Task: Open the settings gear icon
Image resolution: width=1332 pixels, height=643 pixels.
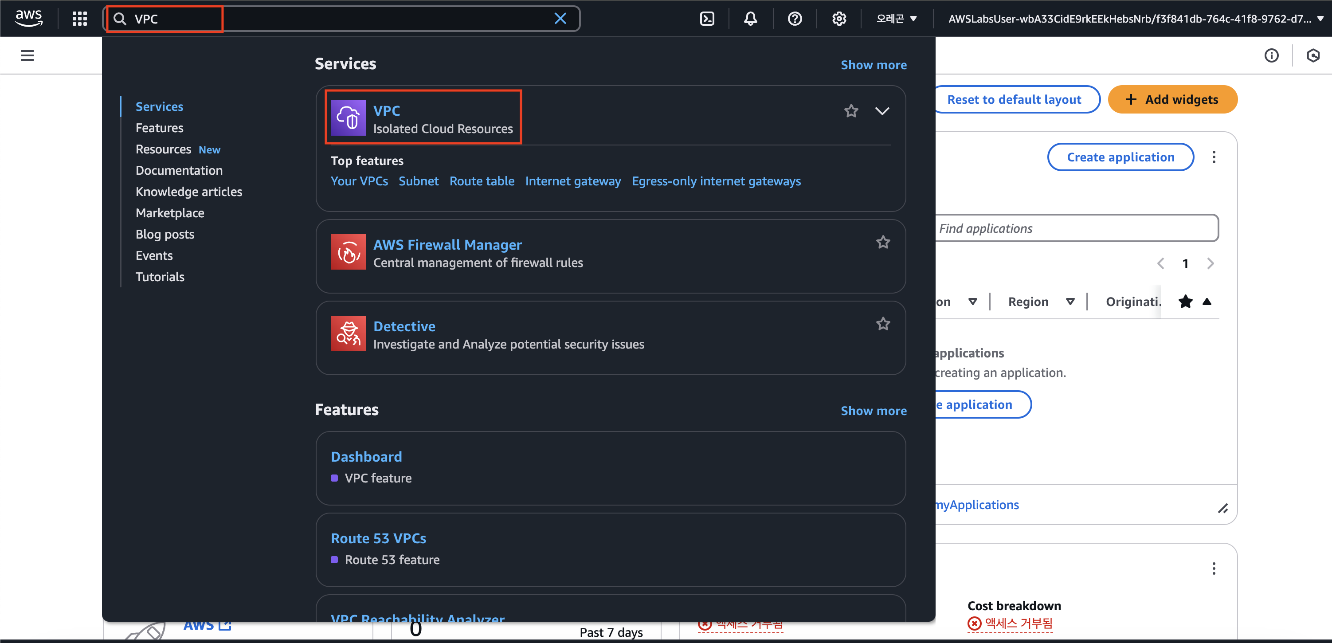Action: (x=838, y=19)
